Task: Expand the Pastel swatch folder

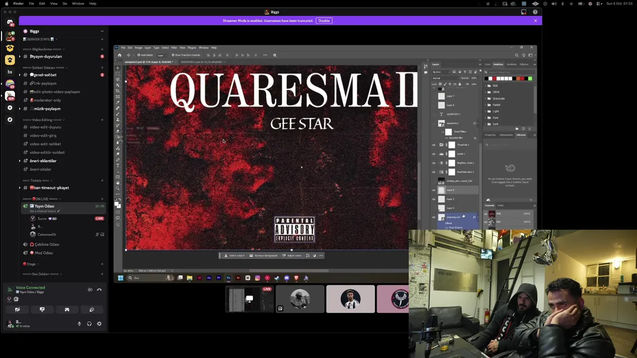Action: click(x=485, y=105)
